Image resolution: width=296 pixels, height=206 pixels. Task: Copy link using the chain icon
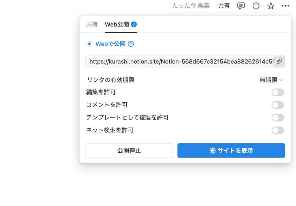click(279, 61)
